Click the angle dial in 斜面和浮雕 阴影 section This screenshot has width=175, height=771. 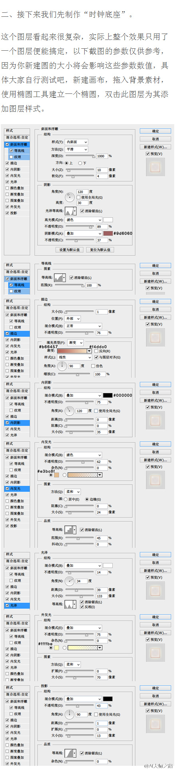(70, 197)
